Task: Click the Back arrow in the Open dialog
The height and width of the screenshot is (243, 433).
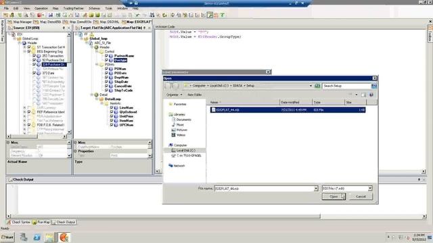Action: (x=168, y=86)
